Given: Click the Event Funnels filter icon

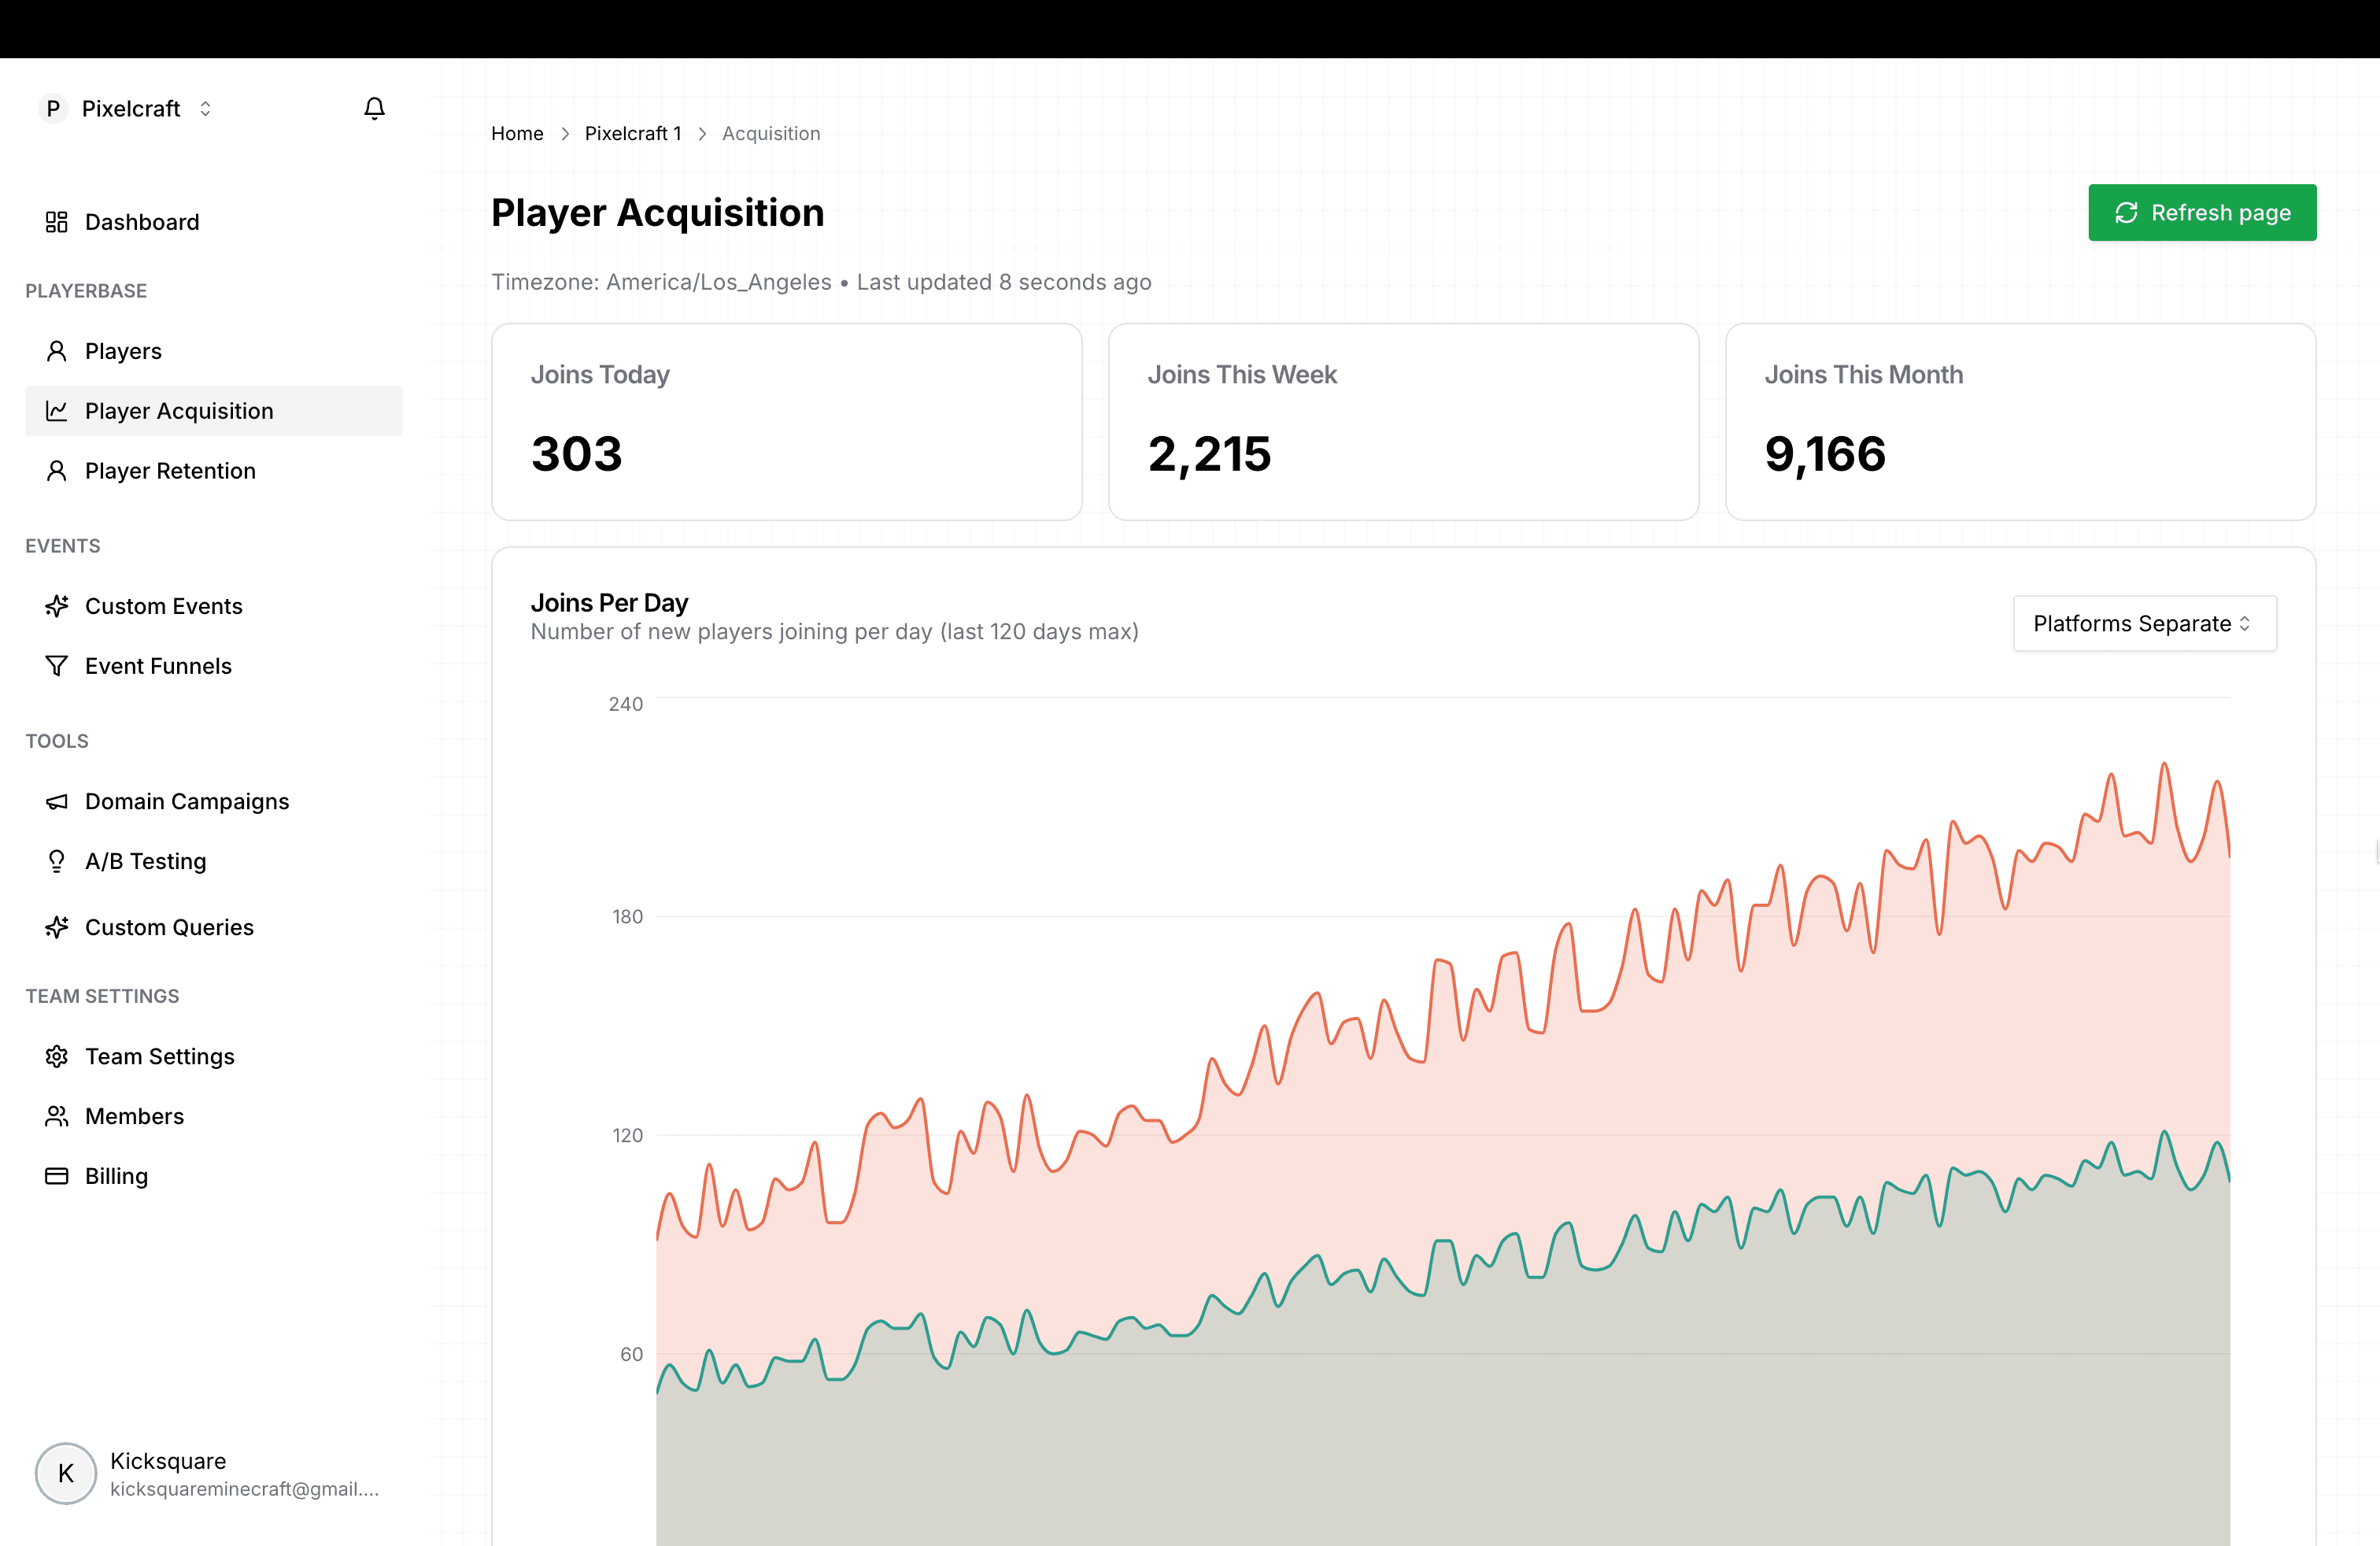Looking at the screenshot, I should (x=57, y=665).
